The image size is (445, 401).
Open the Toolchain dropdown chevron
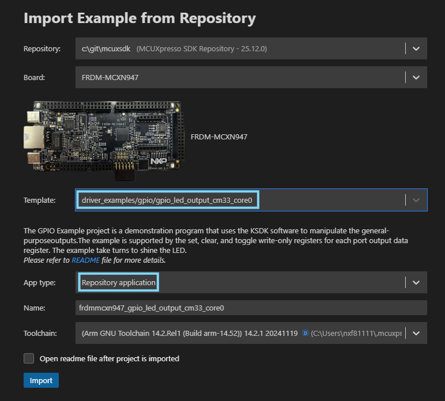tap(416, 333)
